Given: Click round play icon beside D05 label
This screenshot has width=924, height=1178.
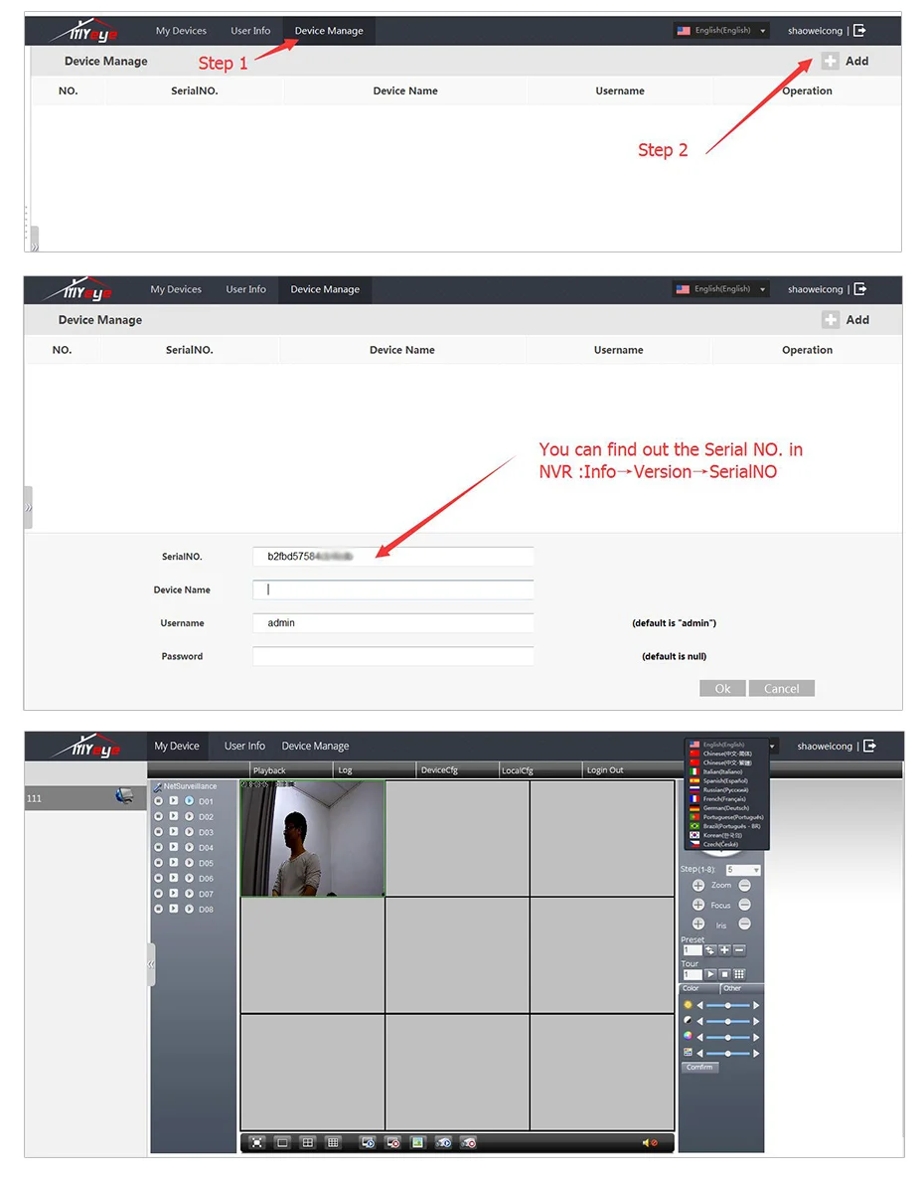Looking at the screenshot, I should point(189,863).
